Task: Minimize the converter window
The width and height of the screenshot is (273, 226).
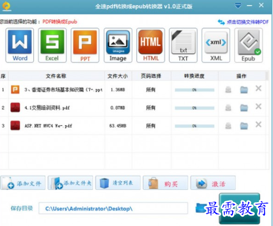Action: click(x=249, y=6)
